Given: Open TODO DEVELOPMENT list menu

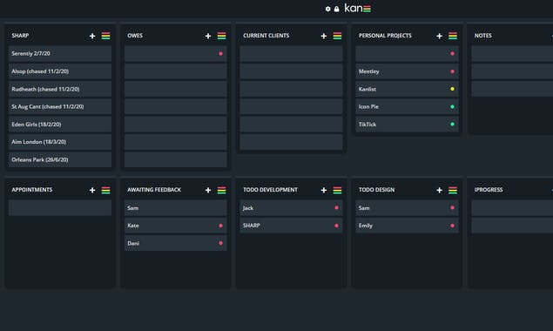Looking at the screenshot, I should [337, 190].
